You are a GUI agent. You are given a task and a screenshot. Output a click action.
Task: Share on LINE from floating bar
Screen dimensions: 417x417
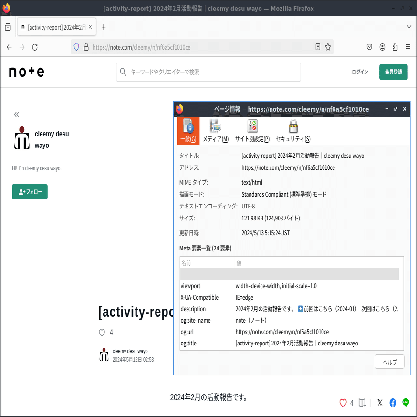click(x=406, y=402)
